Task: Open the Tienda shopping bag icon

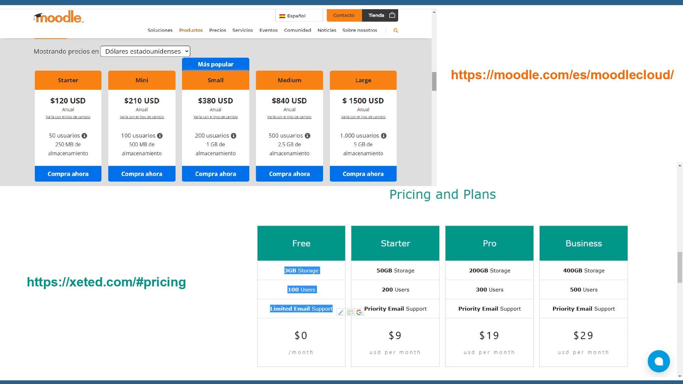Action: click(392, 15)
